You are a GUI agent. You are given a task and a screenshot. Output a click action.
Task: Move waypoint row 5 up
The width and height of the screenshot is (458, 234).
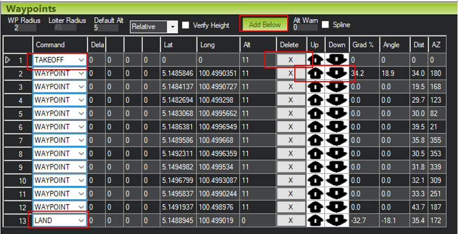315,113
